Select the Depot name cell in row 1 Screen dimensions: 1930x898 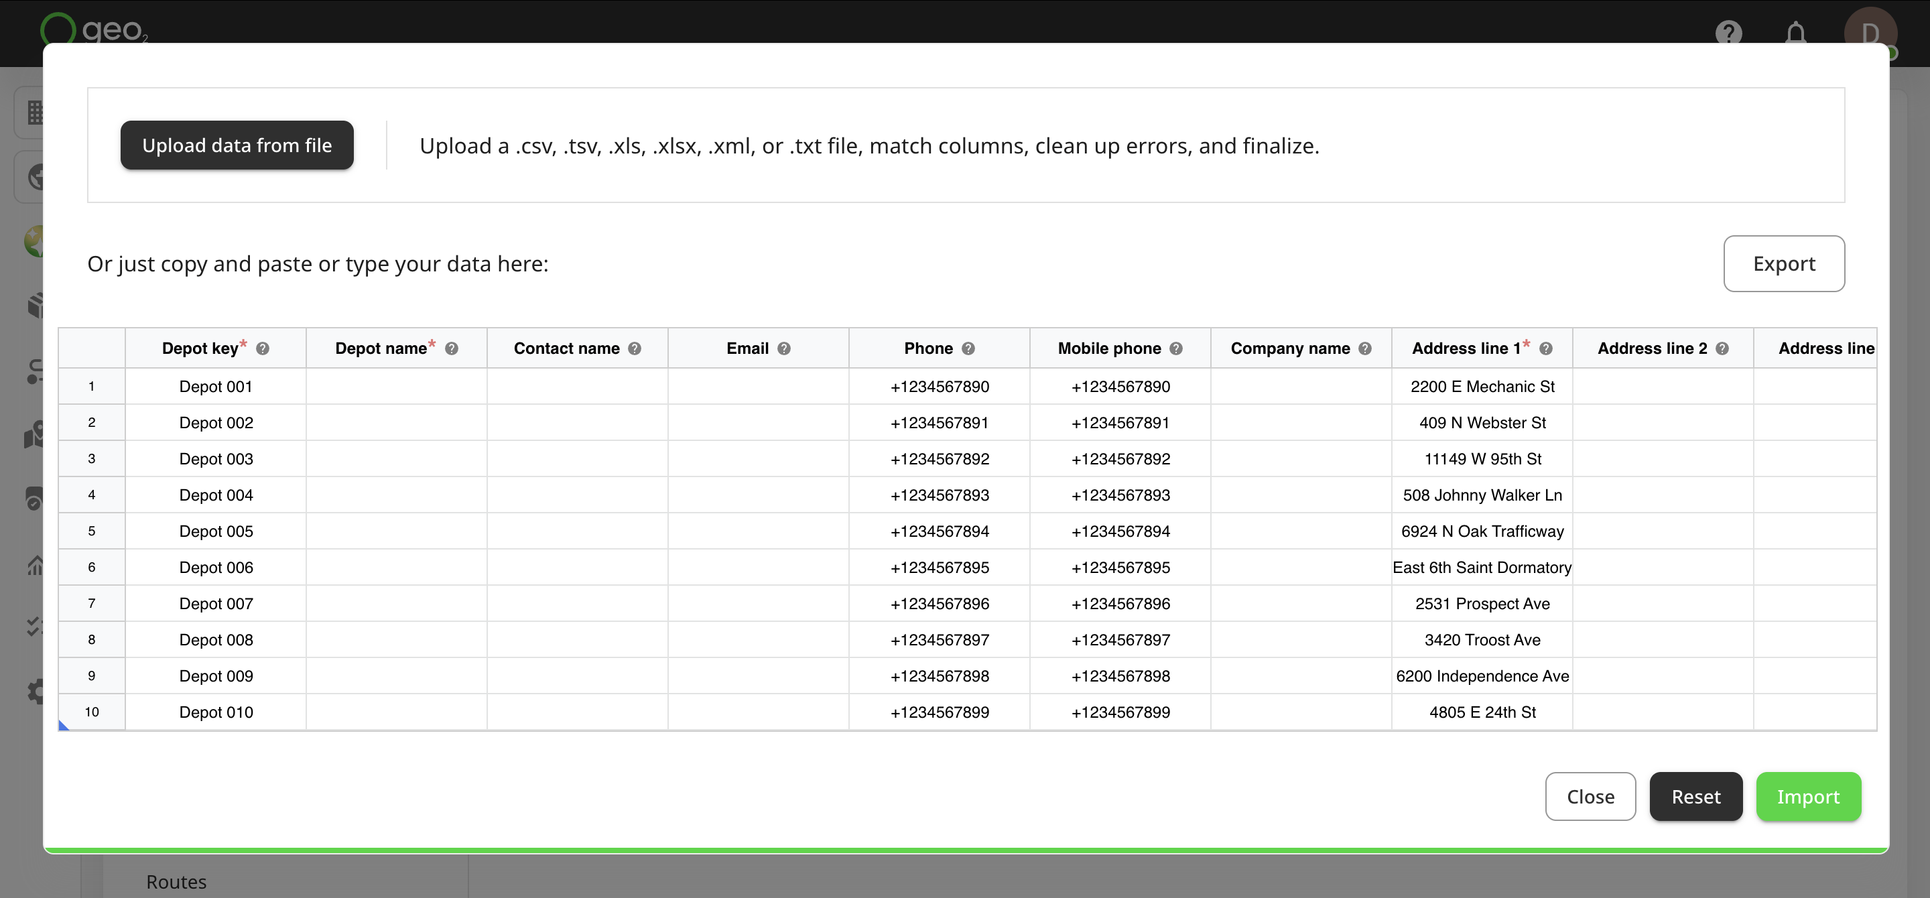point(396,387)
